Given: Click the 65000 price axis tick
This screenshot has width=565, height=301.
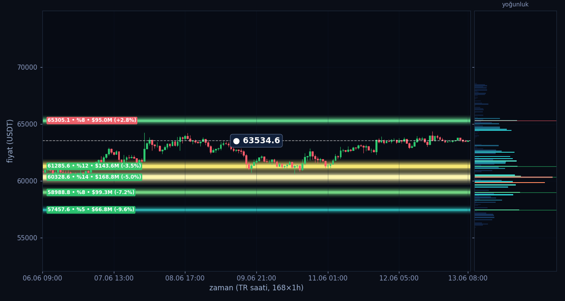Looking at the screenshot, I should (27, 124).
